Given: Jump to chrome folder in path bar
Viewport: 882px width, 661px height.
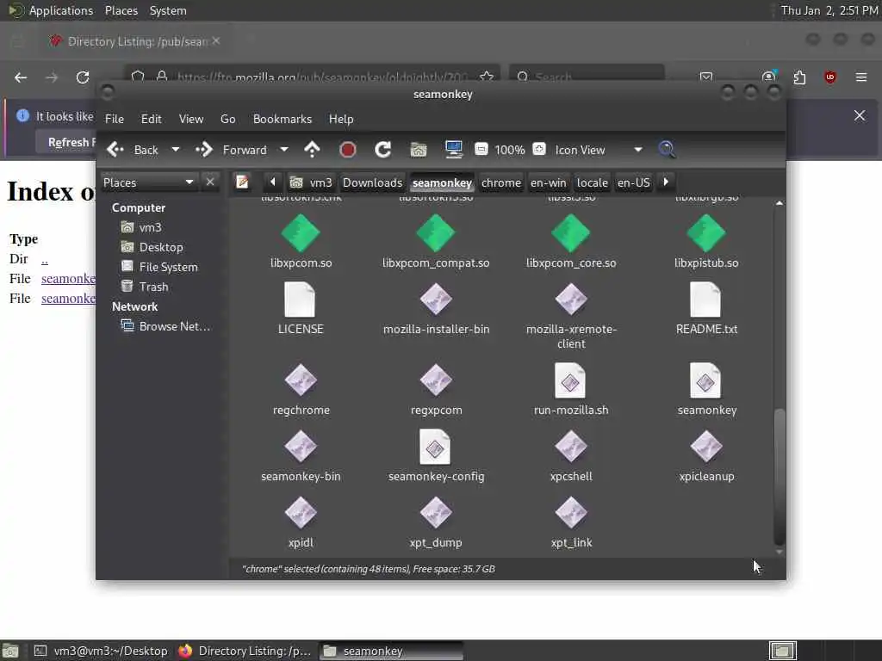Looking at the screenshot, I should (x=501, y=182).
